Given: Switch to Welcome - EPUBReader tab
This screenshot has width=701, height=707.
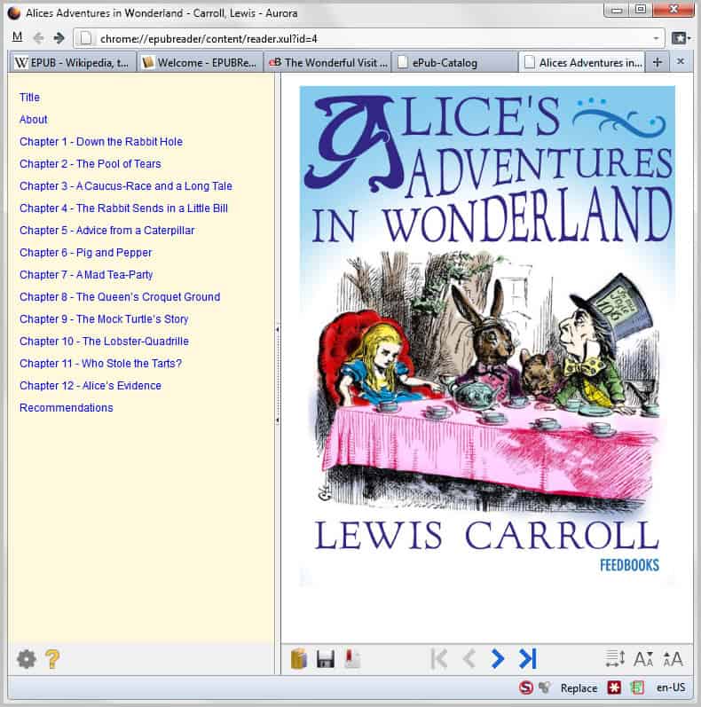Looking at the screenshot, I should (x=200, y=63).
